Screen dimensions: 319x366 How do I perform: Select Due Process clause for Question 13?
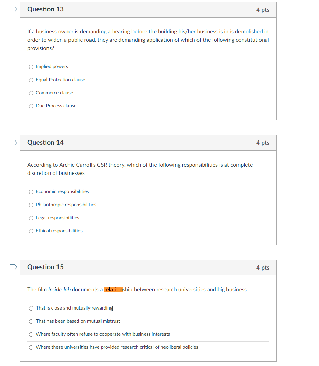31,106
